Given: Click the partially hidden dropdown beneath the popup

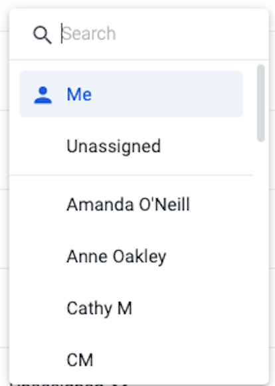Looking at the screenshot, I should (69, 384).
